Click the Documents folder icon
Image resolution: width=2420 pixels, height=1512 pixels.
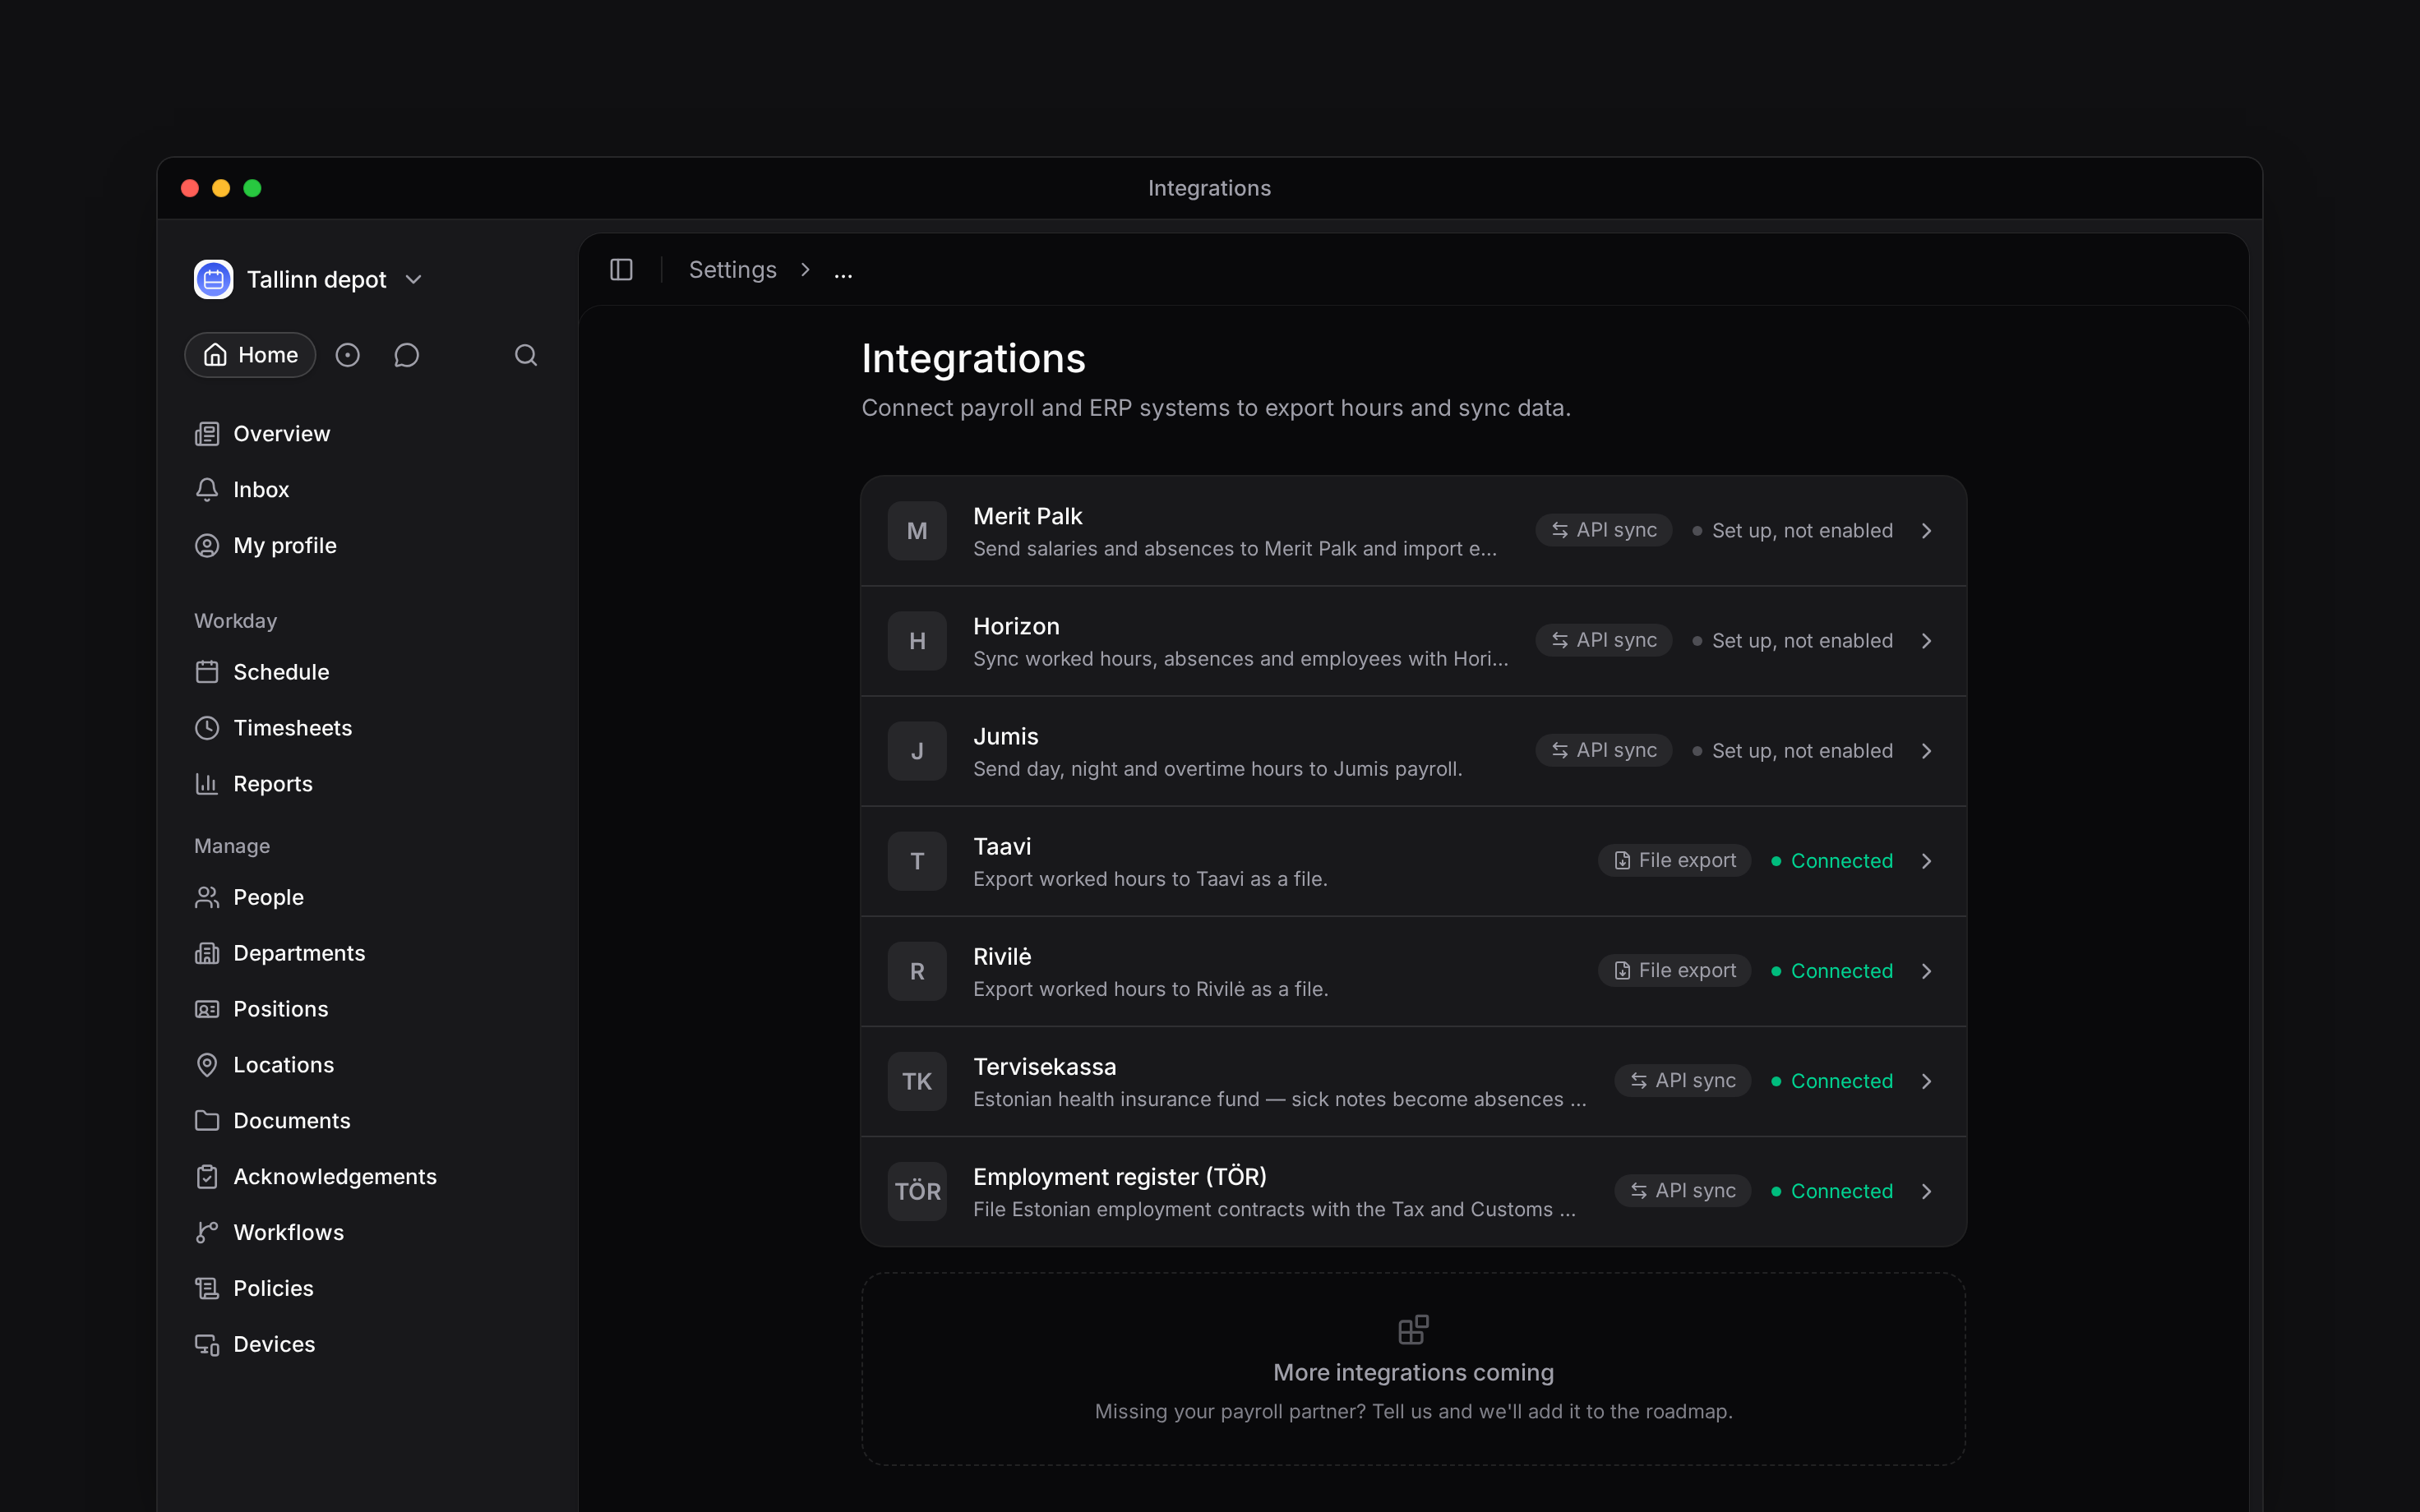click(x=207, y=1121)
